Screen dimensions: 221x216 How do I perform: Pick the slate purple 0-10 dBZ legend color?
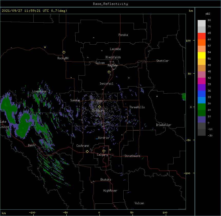pos(202,120)
